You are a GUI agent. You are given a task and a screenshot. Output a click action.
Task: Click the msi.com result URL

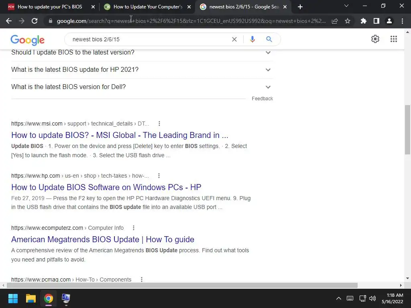(80, 124)
